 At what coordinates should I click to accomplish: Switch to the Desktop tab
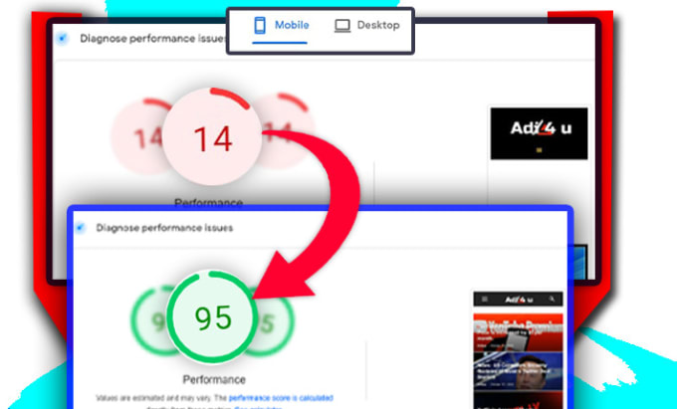click(367, 26)
